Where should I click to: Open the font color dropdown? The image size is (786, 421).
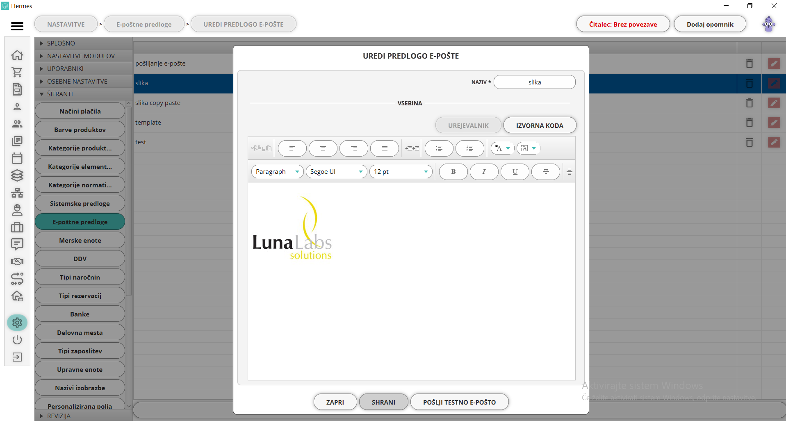pos(502,148)
